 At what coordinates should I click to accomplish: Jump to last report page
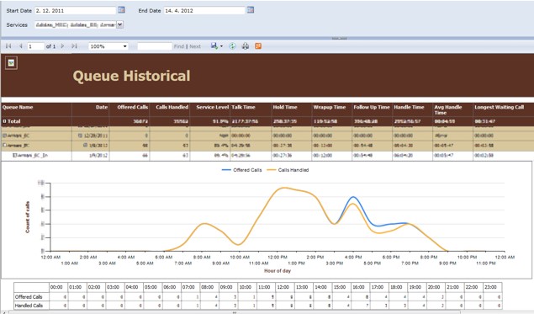pos(74,46)
